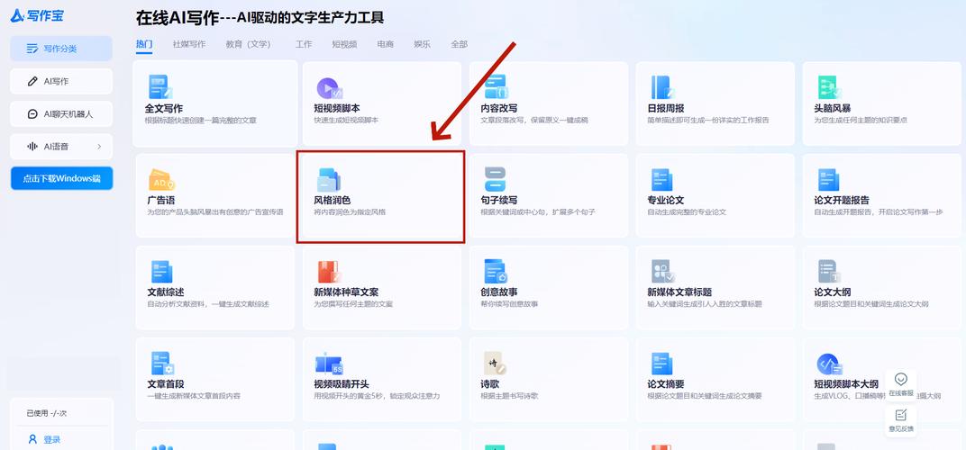
Task: Select the 工作 tab
Action: (x=304, y=44)
